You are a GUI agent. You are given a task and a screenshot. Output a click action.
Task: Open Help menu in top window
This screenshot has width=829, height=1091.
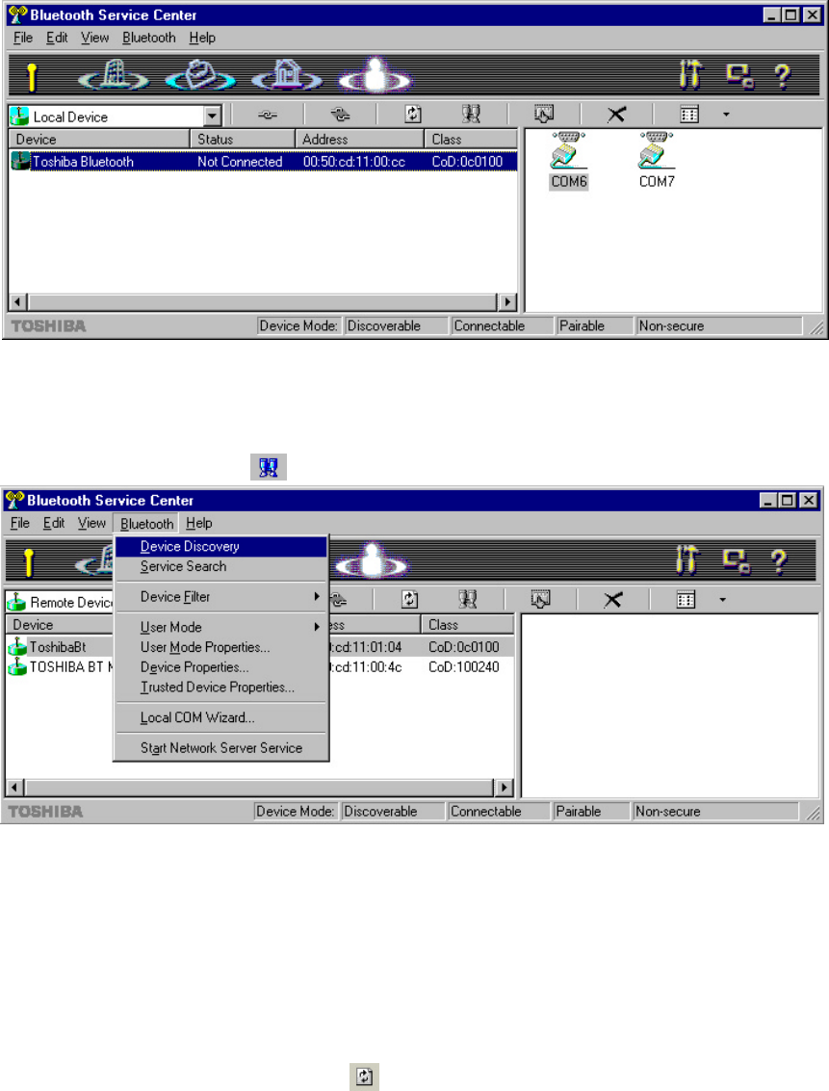click(x=202, y=38)
